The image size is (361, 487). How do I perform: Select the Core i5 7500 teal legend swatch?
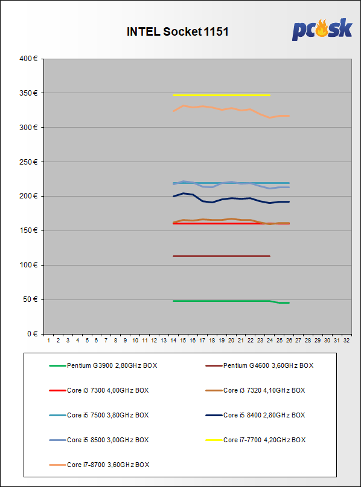tap(57, 415)
